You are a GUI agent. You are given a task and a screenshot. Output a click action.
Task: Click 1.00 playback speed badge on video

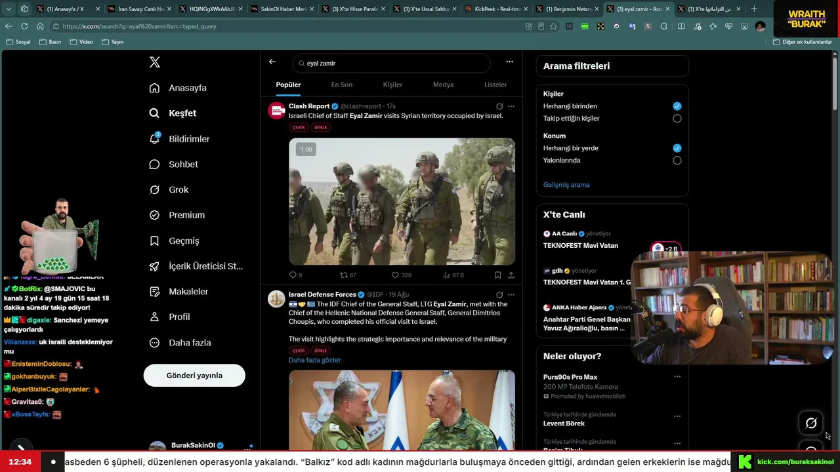[x=306, y=149]
